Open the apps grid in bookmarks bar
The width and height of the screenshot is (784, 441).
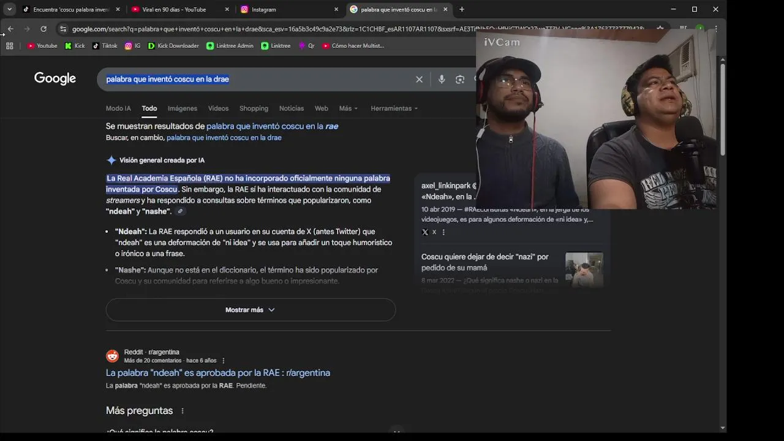pyautogui.click(x=10, y=46)
